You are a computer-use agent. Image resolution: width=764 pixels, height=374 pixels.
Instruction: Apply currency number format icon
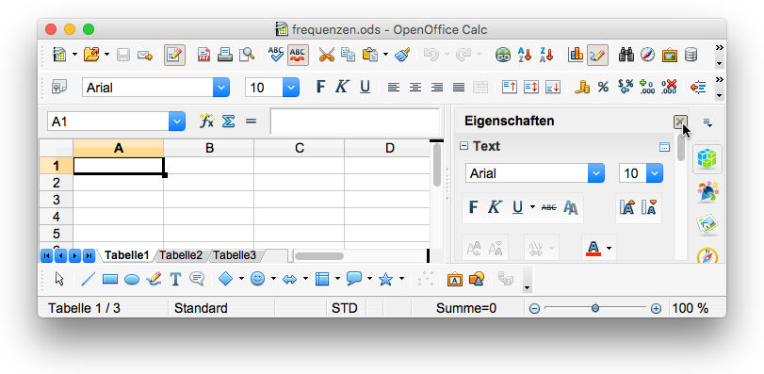point(582,88)
